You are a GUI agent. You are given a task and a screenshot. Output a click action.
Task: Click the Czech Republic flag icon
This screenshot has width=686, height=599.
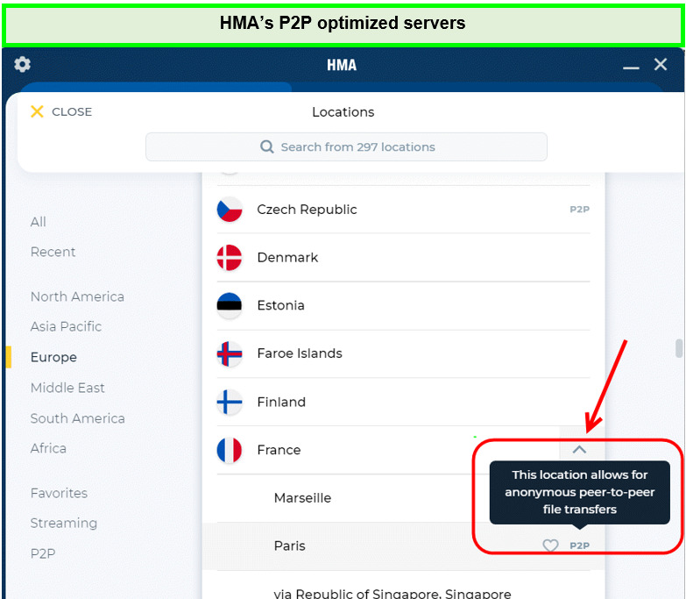[x=230, y=210]
